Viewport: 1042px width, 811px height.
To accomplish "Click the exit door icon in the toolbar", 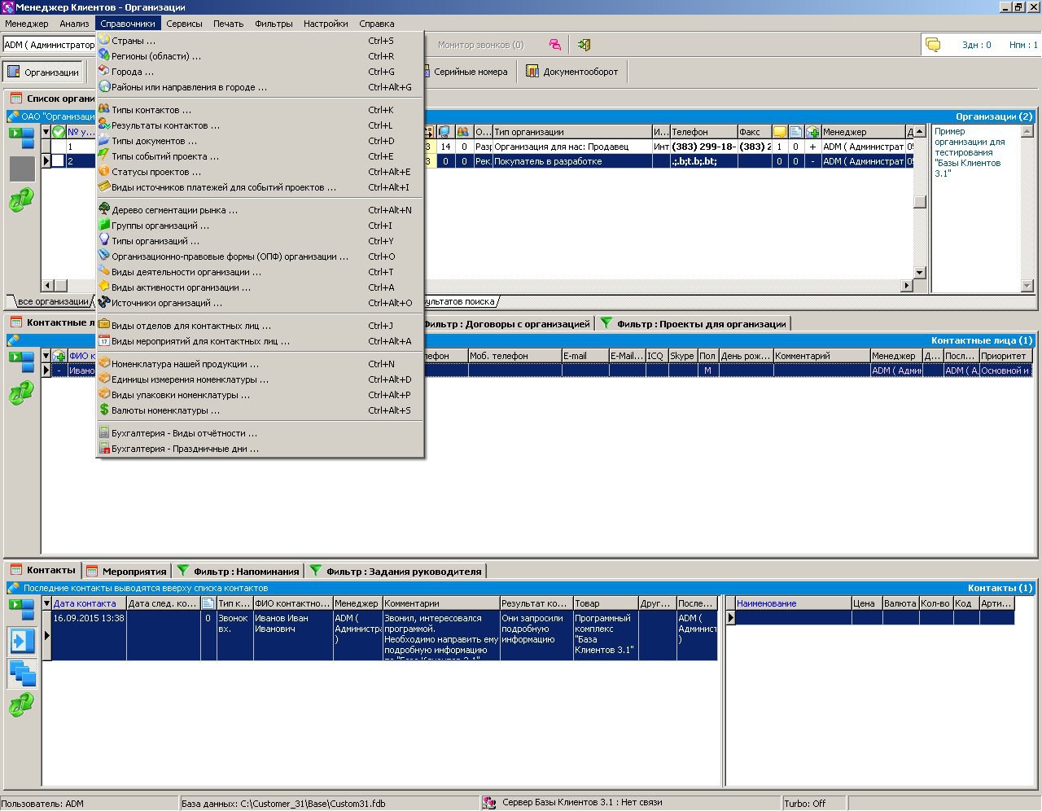I will coord(584,45).
